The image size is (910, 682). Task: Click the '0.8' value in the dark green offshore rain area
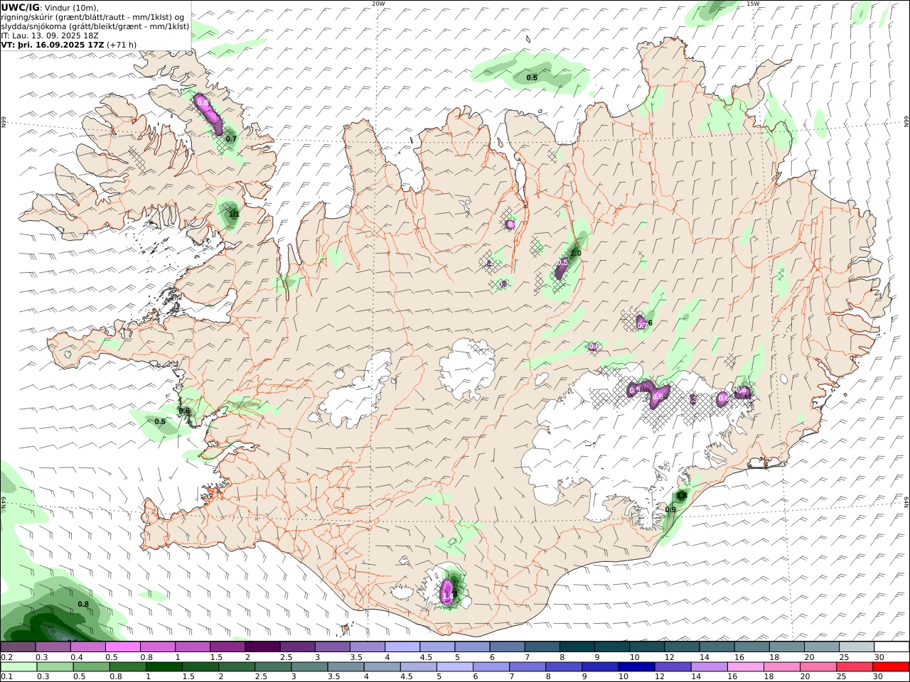pyautogui.click(x=83, y=605)
